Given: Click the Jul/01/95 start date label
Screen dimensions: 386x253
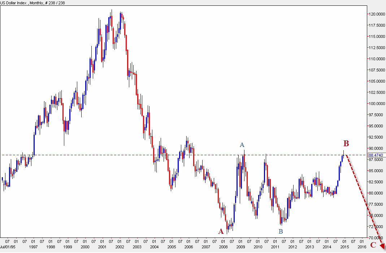Looking at the screenshot, I should click(x=8, y=247).
